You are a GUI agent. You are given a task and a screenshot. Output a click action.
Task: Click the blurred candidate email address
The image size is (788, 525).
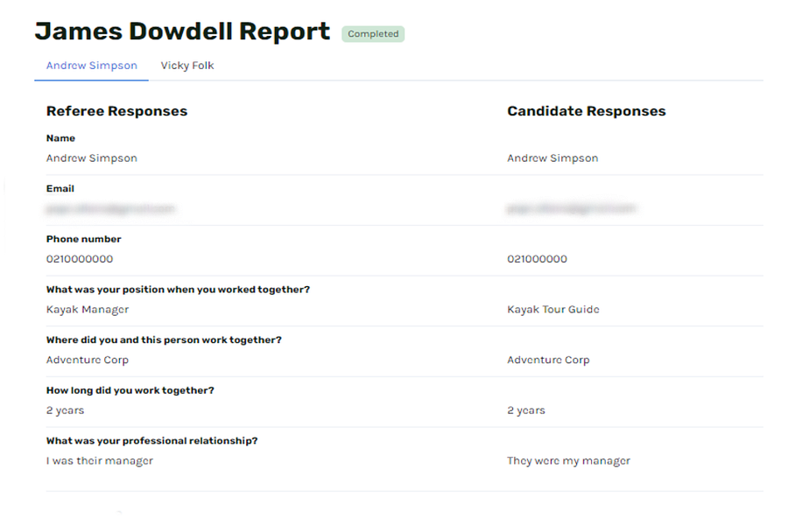coord(571,209)
